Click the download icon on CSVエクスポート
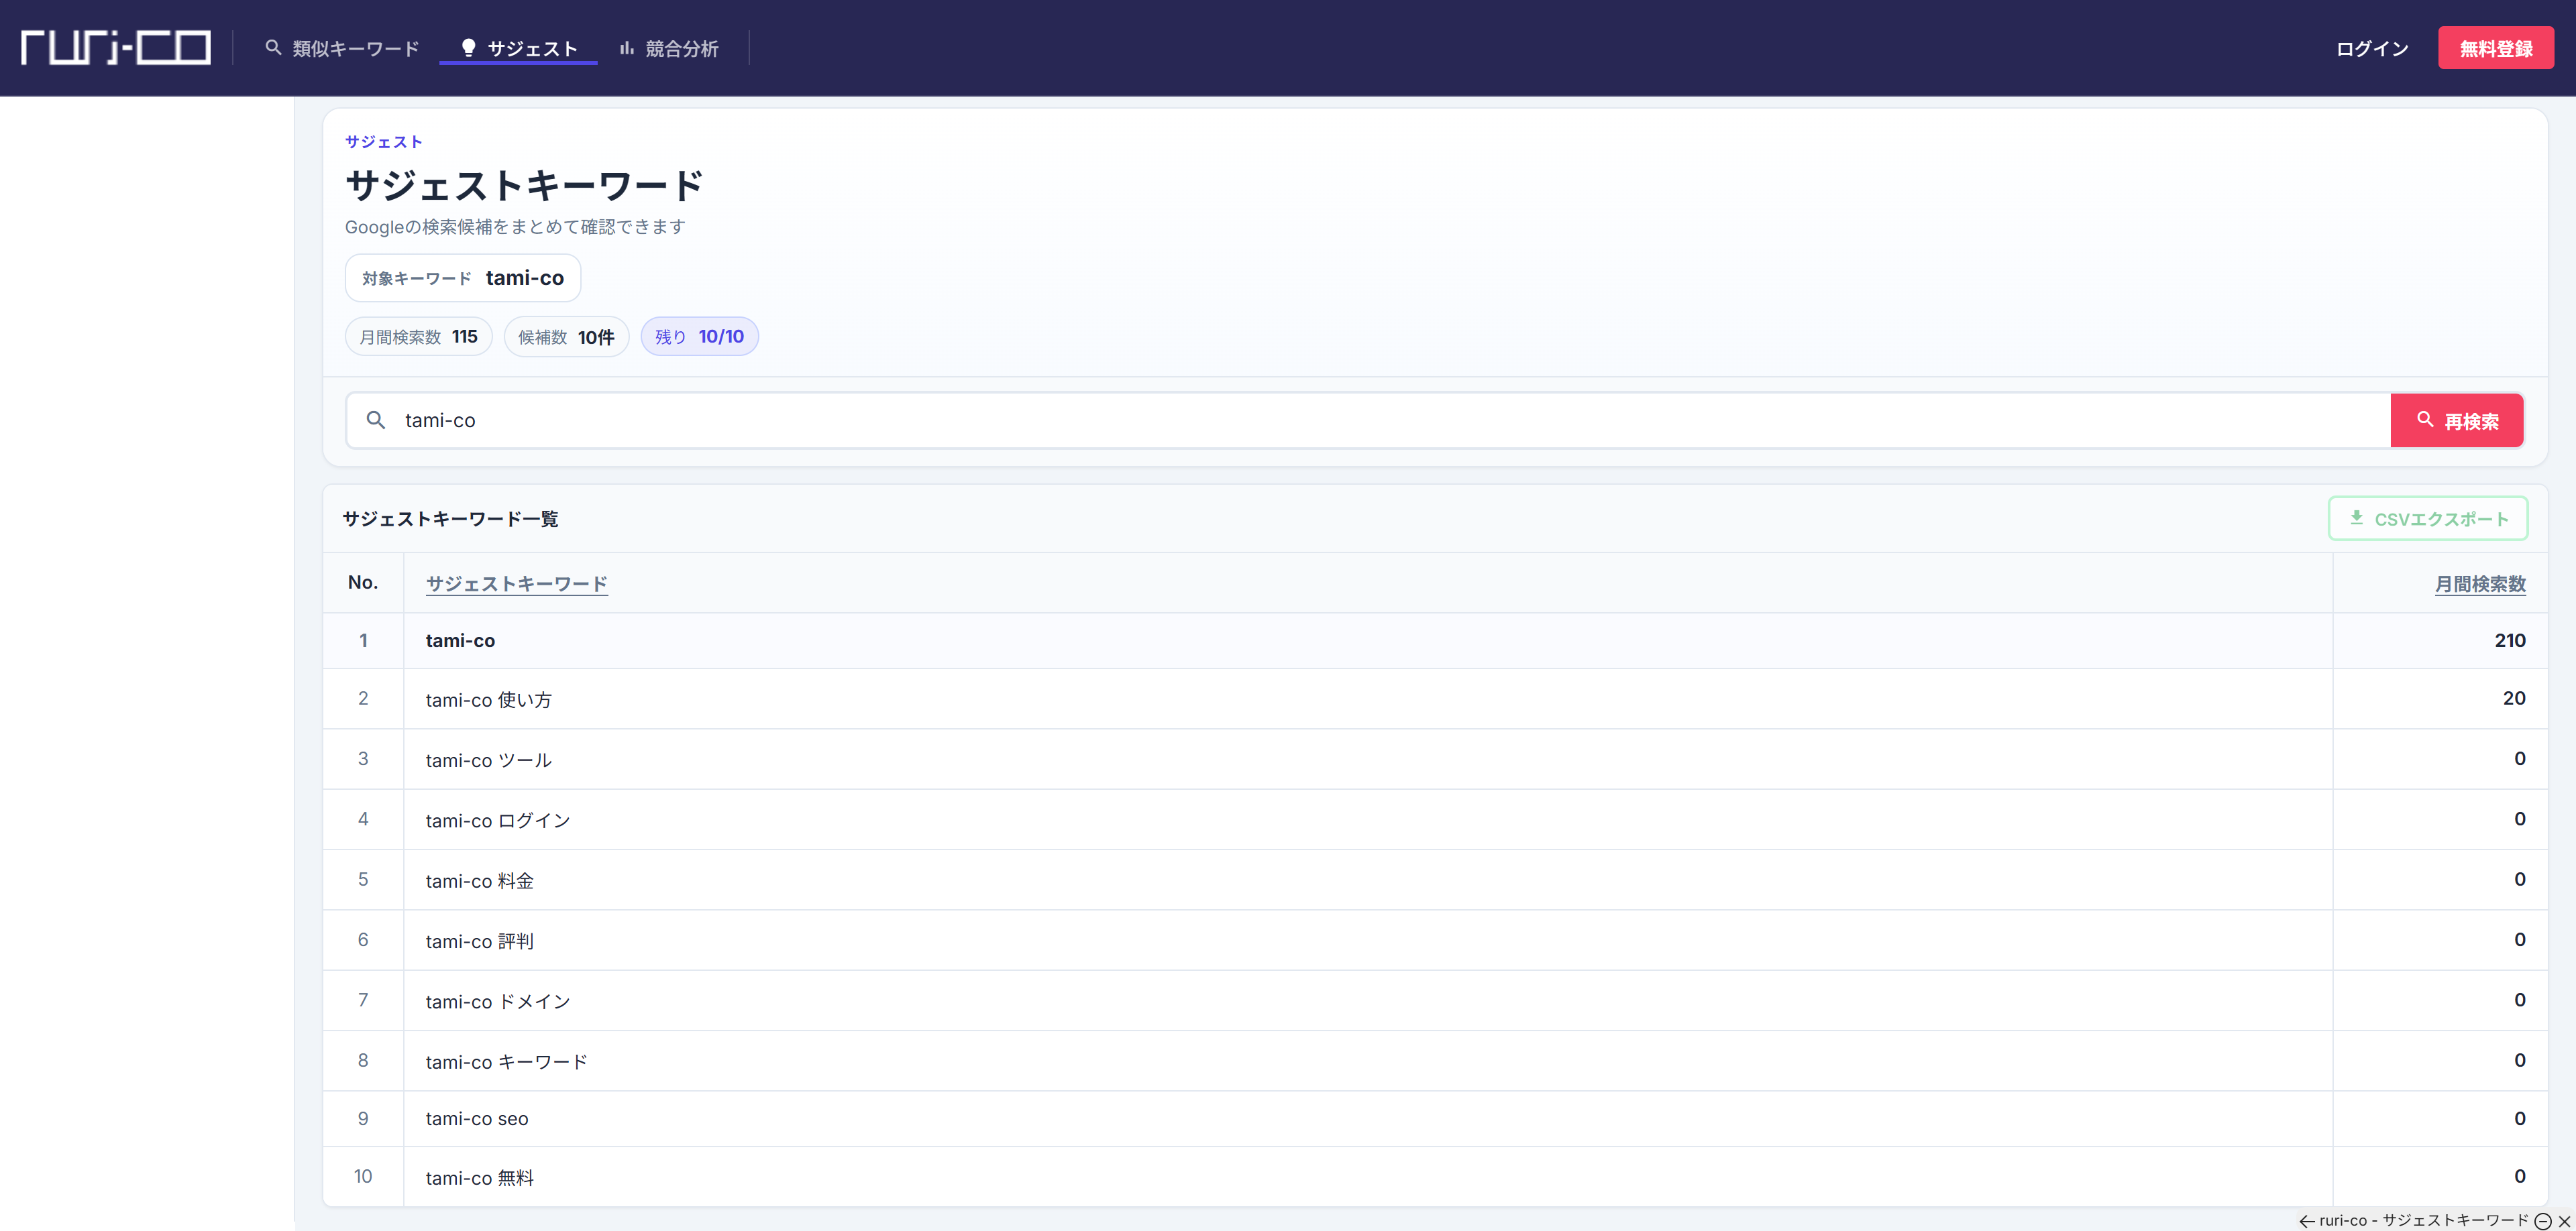Screen dimensions: 2576x1231 2356,518
